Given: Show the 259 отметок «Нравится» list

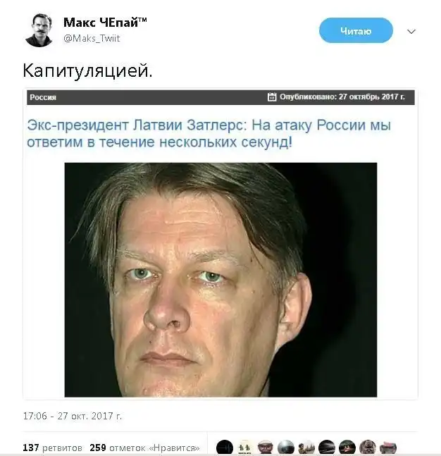Looking at the screenshot, I should [x=145, y=448].
